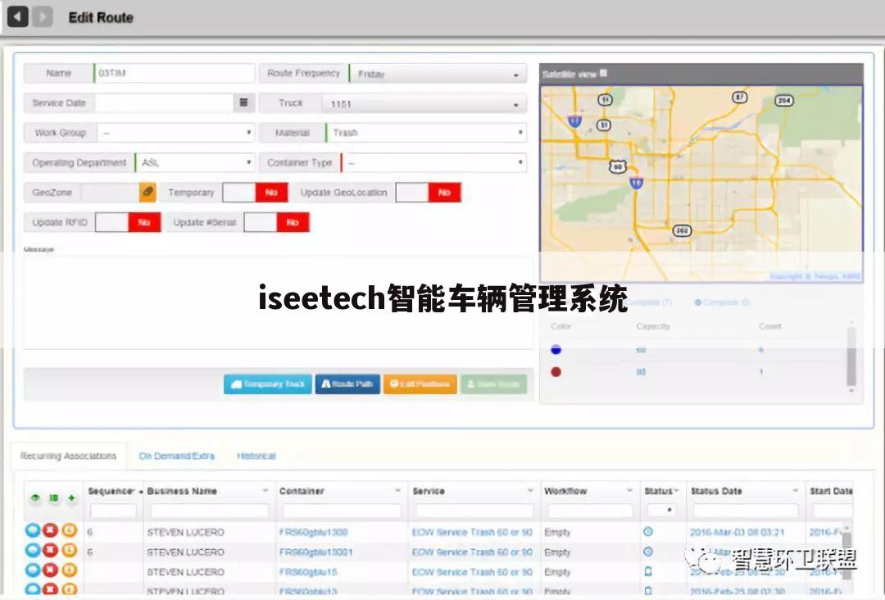Open the Status column filter dropdown
This screenshot has width=885, height=600.
[661, 511]
